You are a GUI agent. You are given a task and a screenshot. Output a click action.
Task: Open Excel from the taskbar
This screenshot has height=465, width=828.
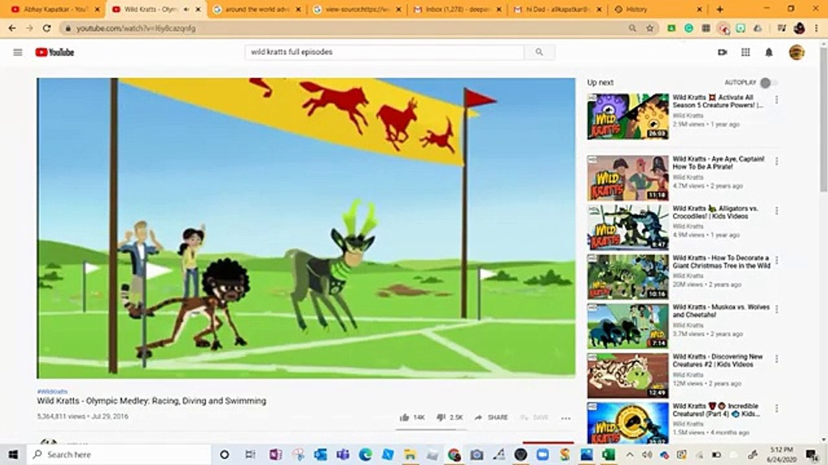pyautogui.click(x=608, y=455)
